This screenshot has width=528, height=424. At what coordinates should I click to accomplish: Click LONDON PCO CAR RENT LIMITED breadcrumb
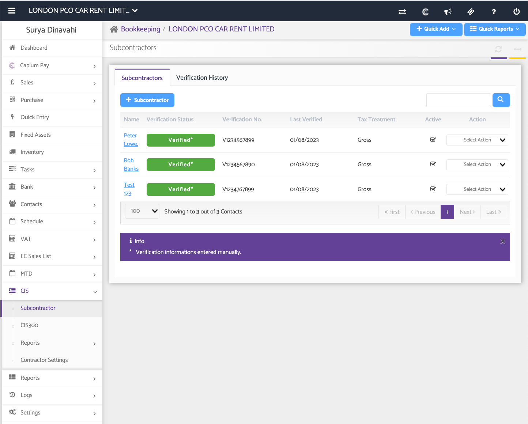[x=222, y=29]
